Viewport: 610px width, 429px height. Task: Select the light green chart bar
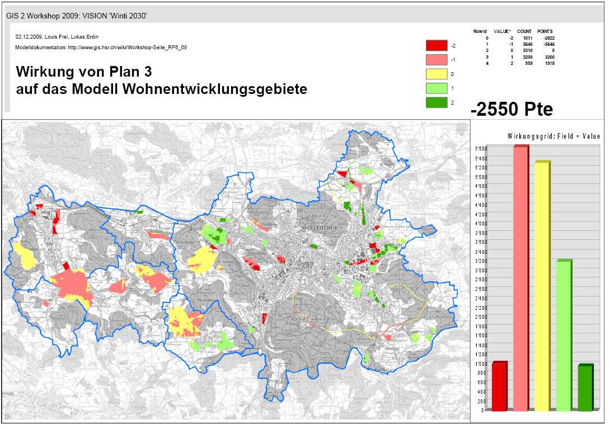tap(564, 335)
